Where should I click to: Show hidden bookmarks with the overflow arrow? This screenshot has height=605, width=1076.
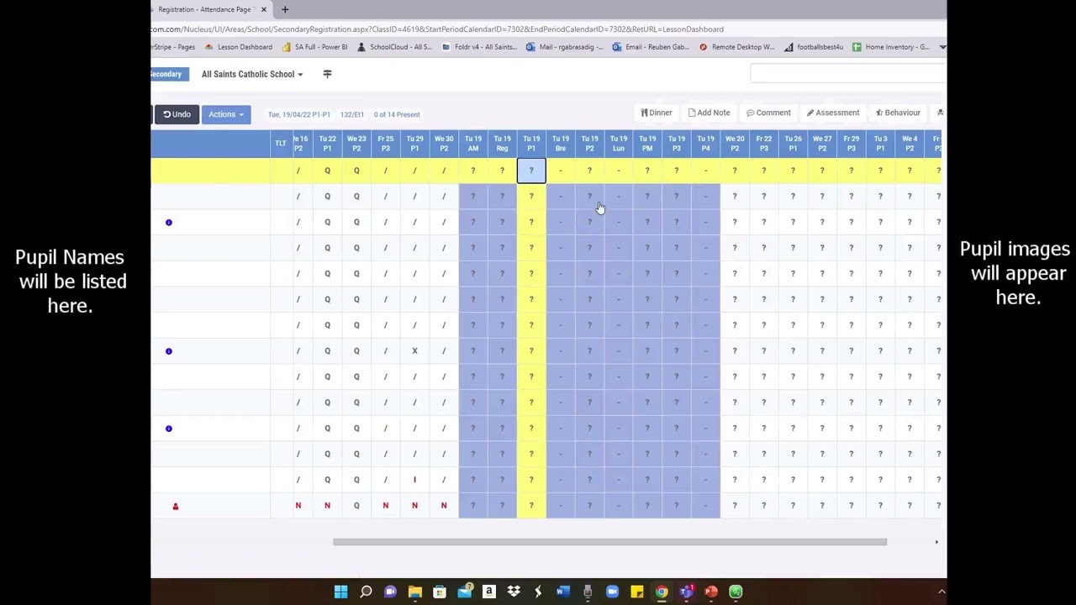(941, 47)
